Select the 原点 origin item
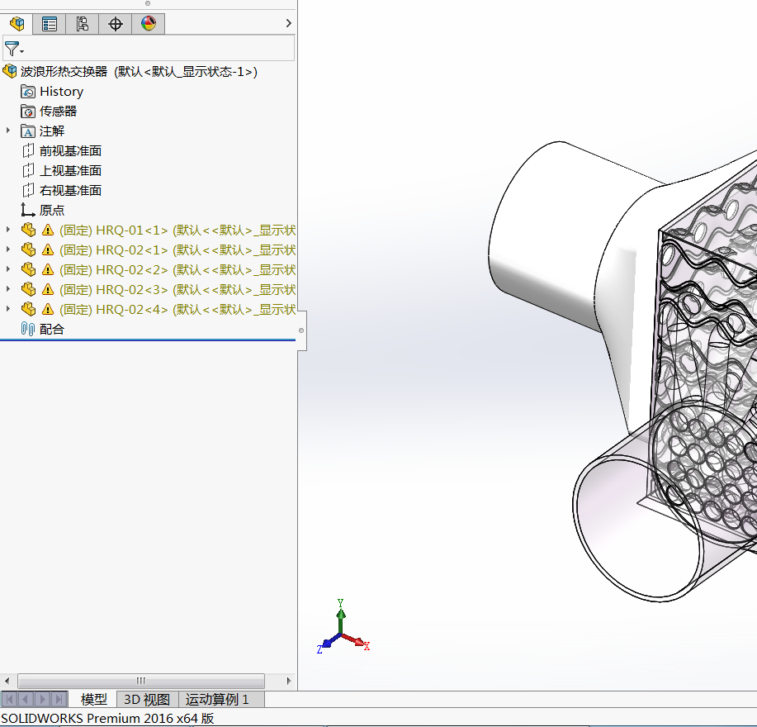This screenshot has height=727, width=757. tap(51, 211)
